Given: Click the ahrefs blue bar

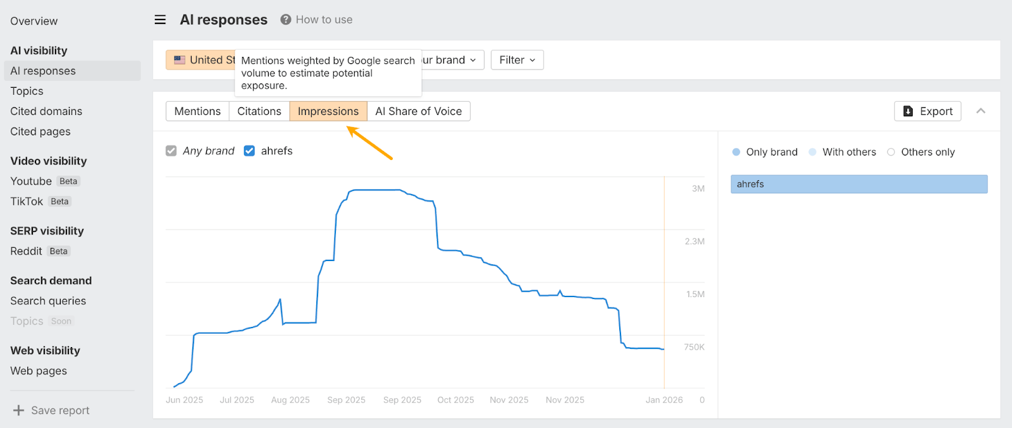Looking at the screenshot, I should [859, 184].
